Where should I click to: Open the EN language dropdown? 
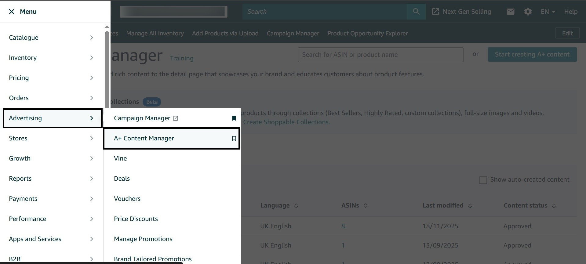point(548,12)
